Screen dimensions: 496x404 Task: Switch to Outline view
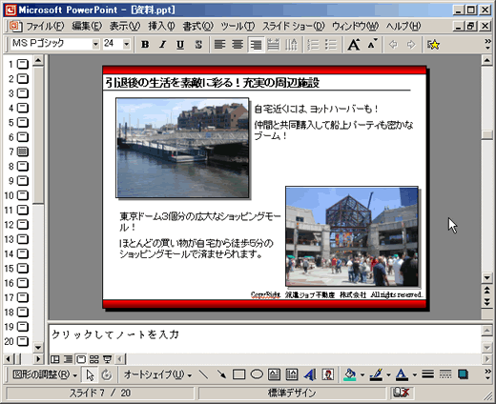(68, 359)
